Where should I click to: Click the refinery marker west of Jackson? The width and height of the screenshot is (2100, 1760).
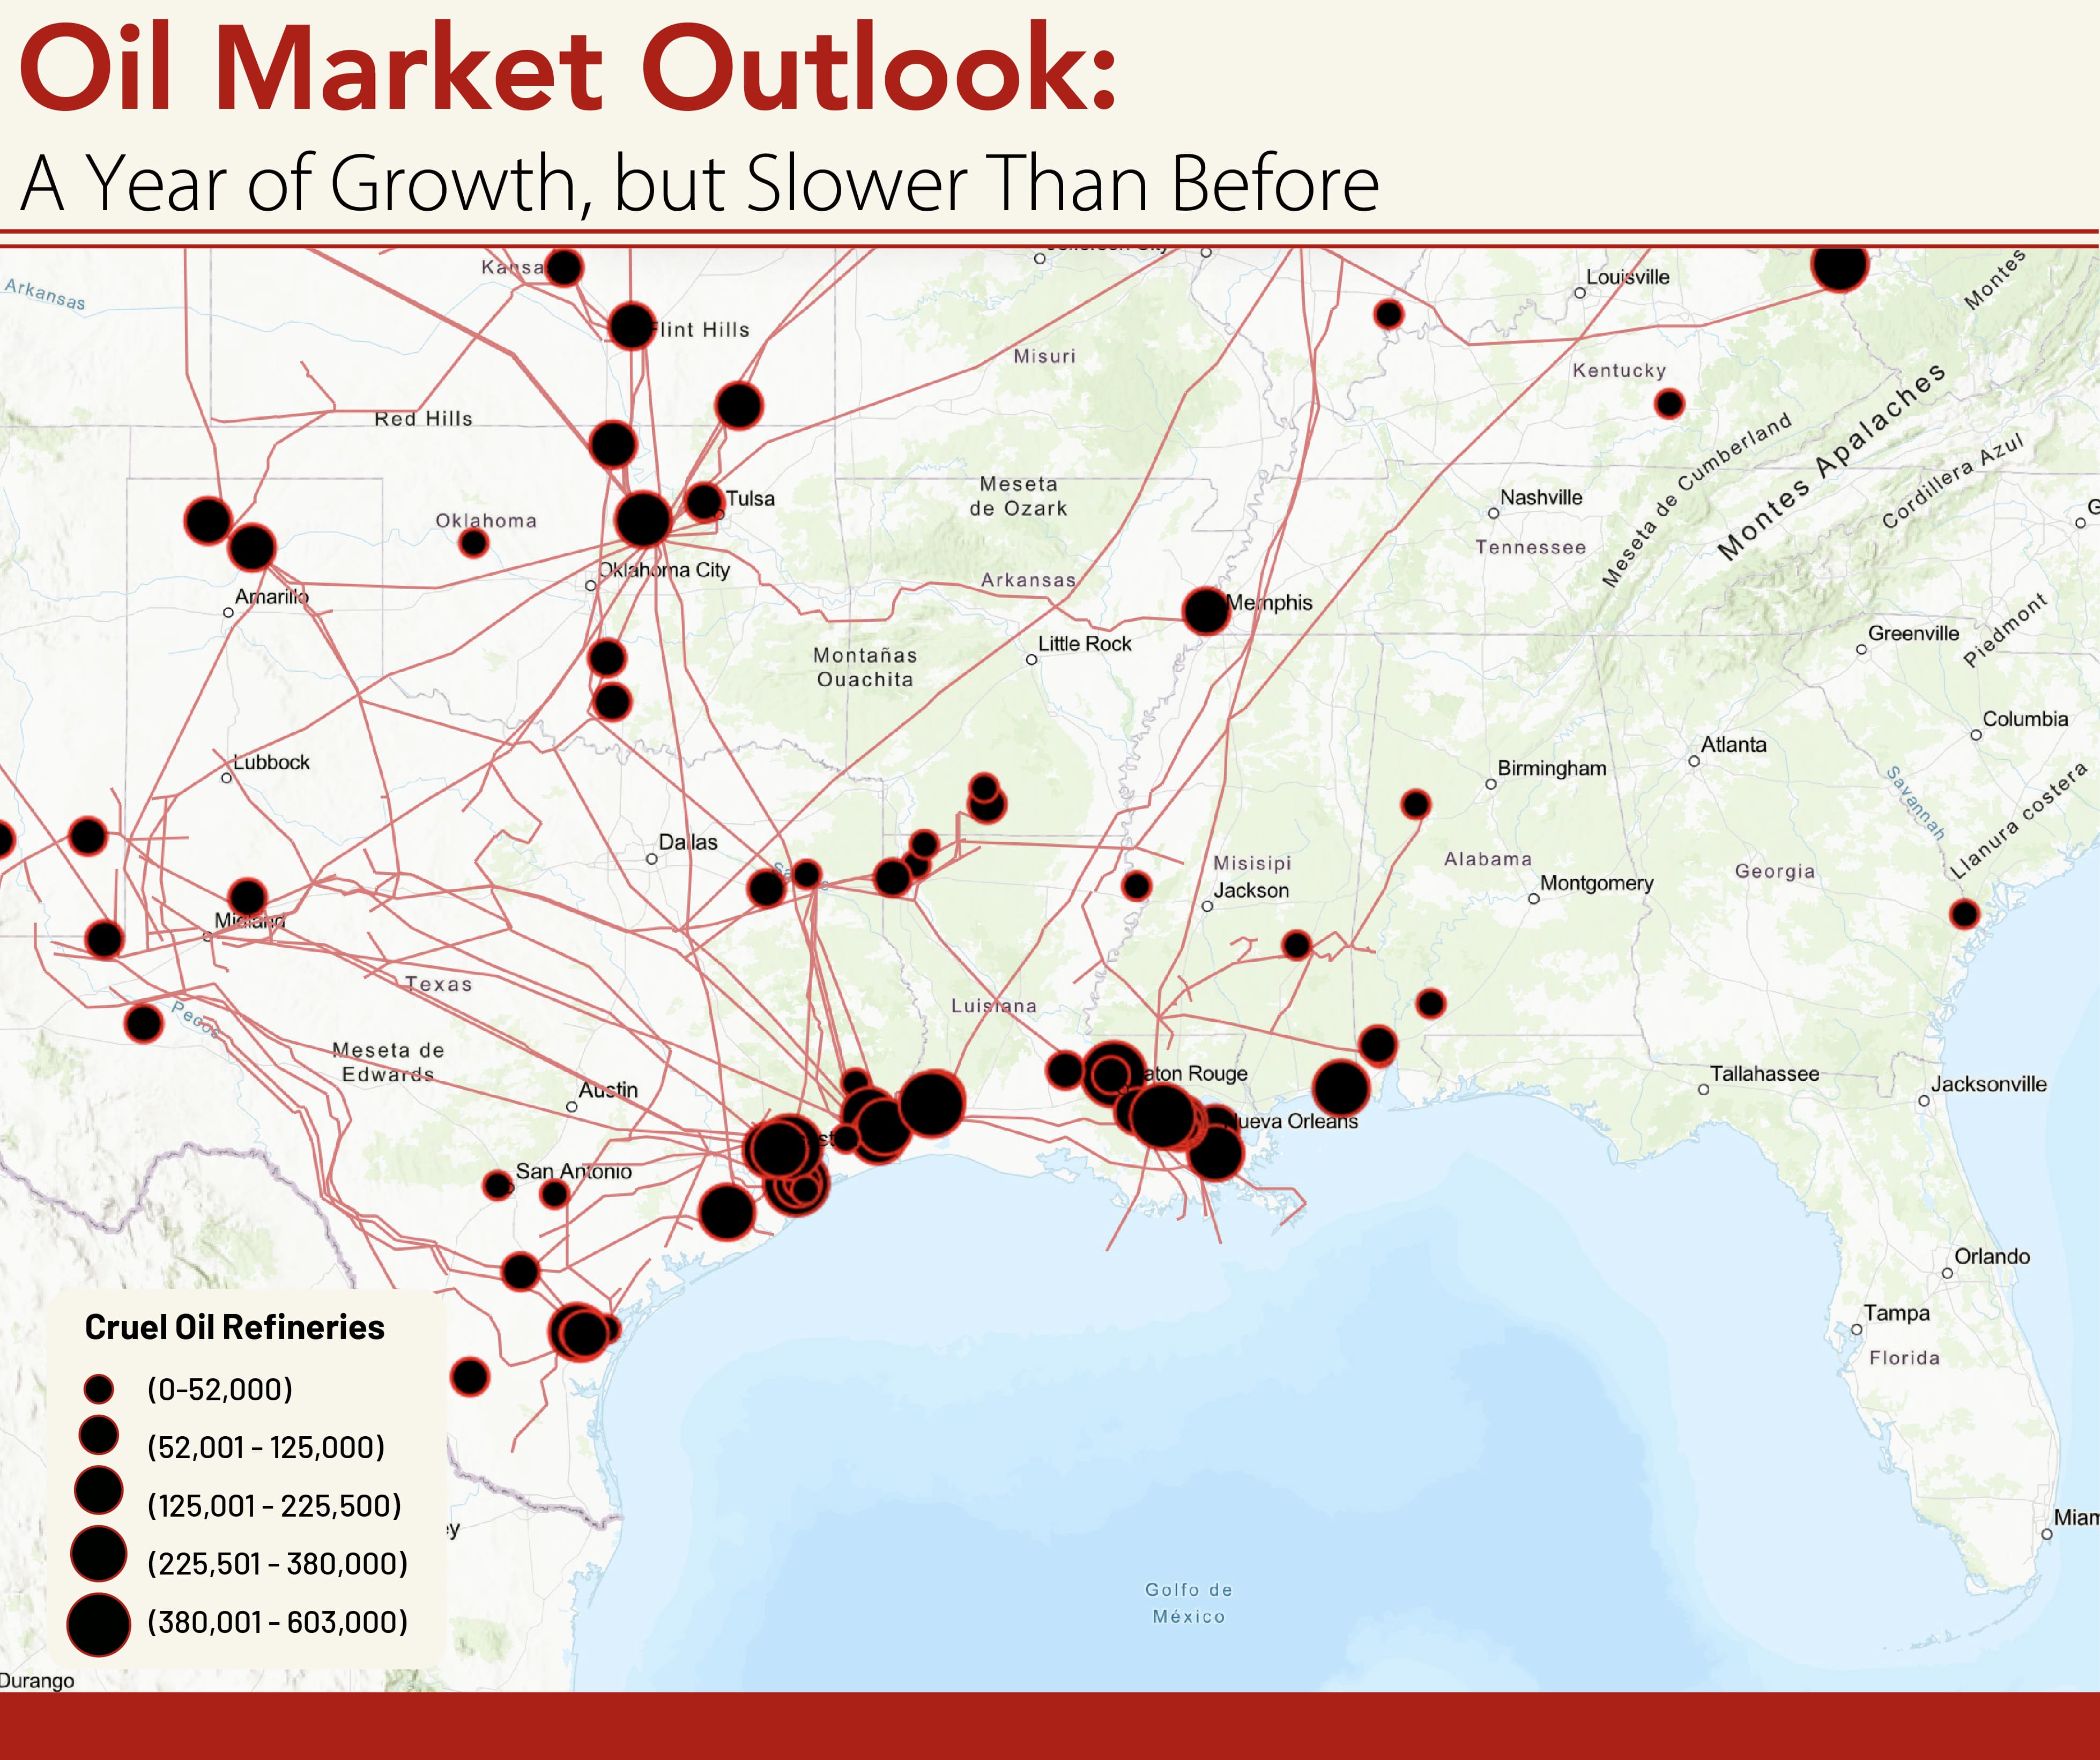pyautogui.click(x=1136, y=885)
